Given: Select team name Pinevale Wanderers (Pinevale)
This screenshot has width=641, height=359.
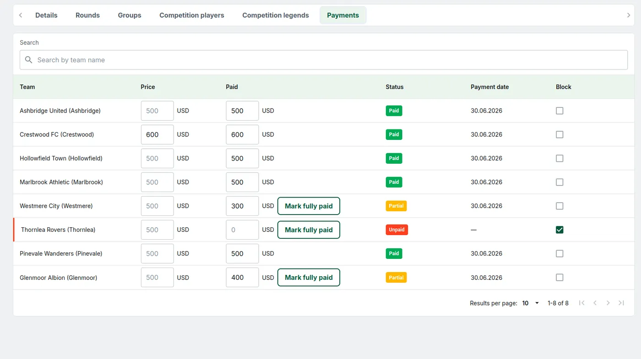Looking at the screenshot, I should (x=61, y=253).
